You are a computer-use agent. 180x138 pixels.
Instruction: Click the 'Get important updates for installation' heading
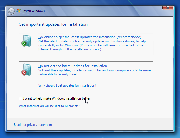pyautogui.click(x=53, y=24)
